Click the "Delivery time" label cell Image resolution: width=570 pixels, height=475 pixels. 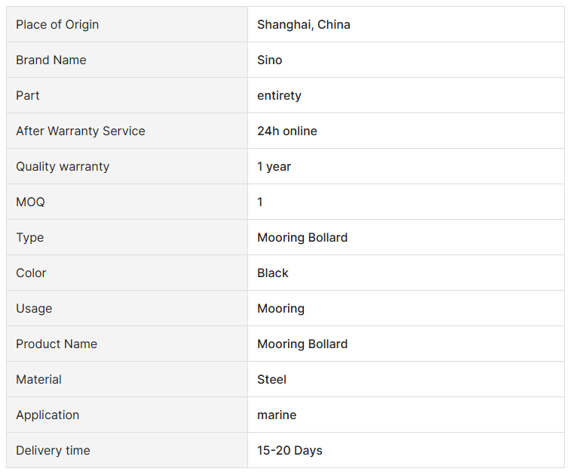tap(53, 450)
